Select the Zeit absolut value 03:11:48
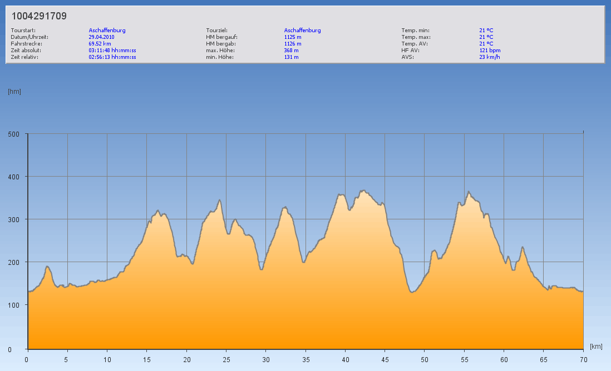The height and width of the screenshot is (371, 611). point(112,51)
